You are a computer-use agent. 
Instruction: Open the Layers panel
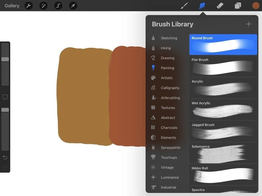(x=238, y=5)
